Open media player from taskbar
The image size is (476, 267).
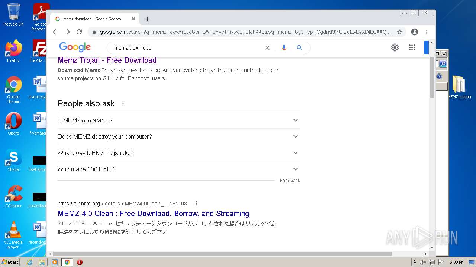(54, 262)
